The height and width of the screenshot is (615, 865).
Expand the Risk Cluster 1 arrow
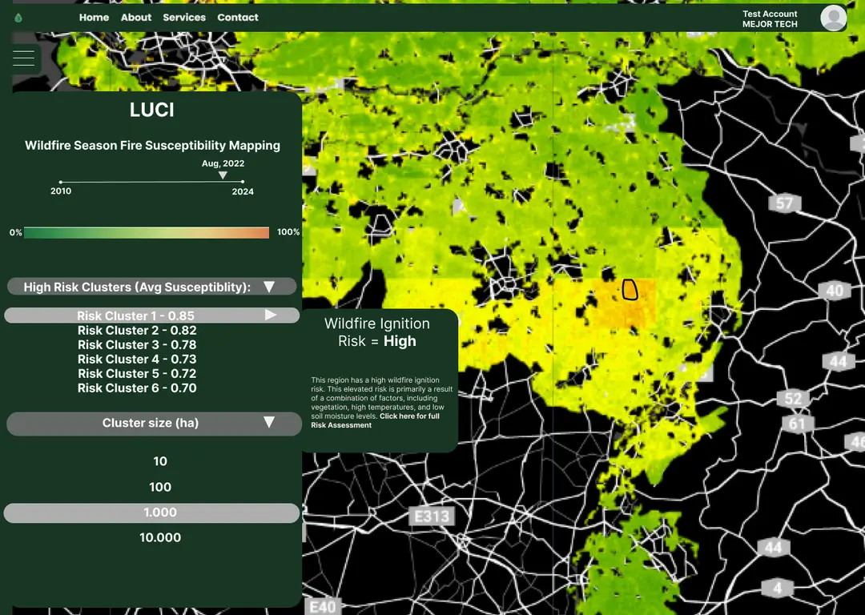pos(271,315)
